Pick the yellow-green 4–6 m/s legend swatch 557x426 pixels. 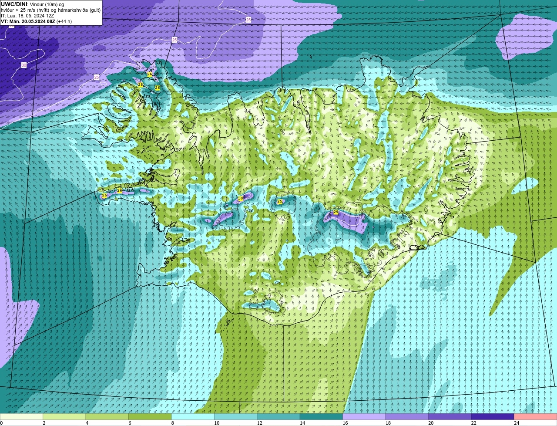(107, 417)
